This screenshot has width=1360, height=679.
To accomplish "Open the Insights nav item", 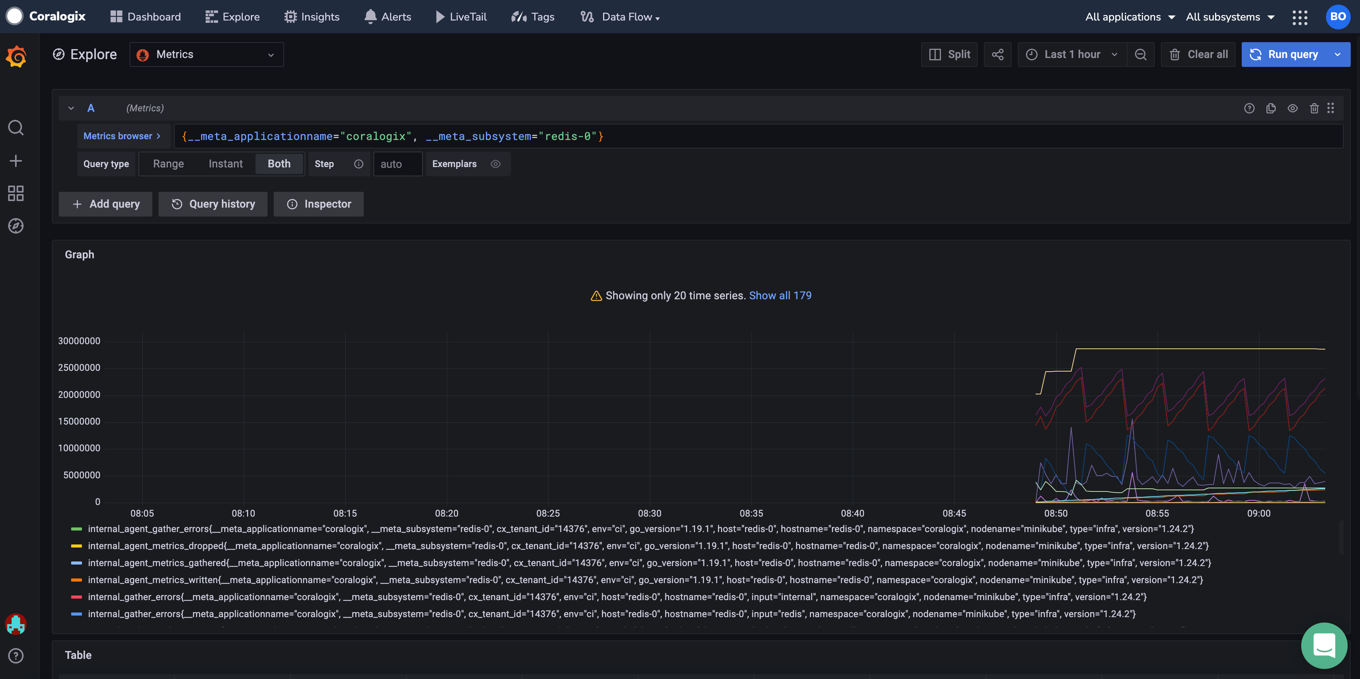I will coord(312,17).
